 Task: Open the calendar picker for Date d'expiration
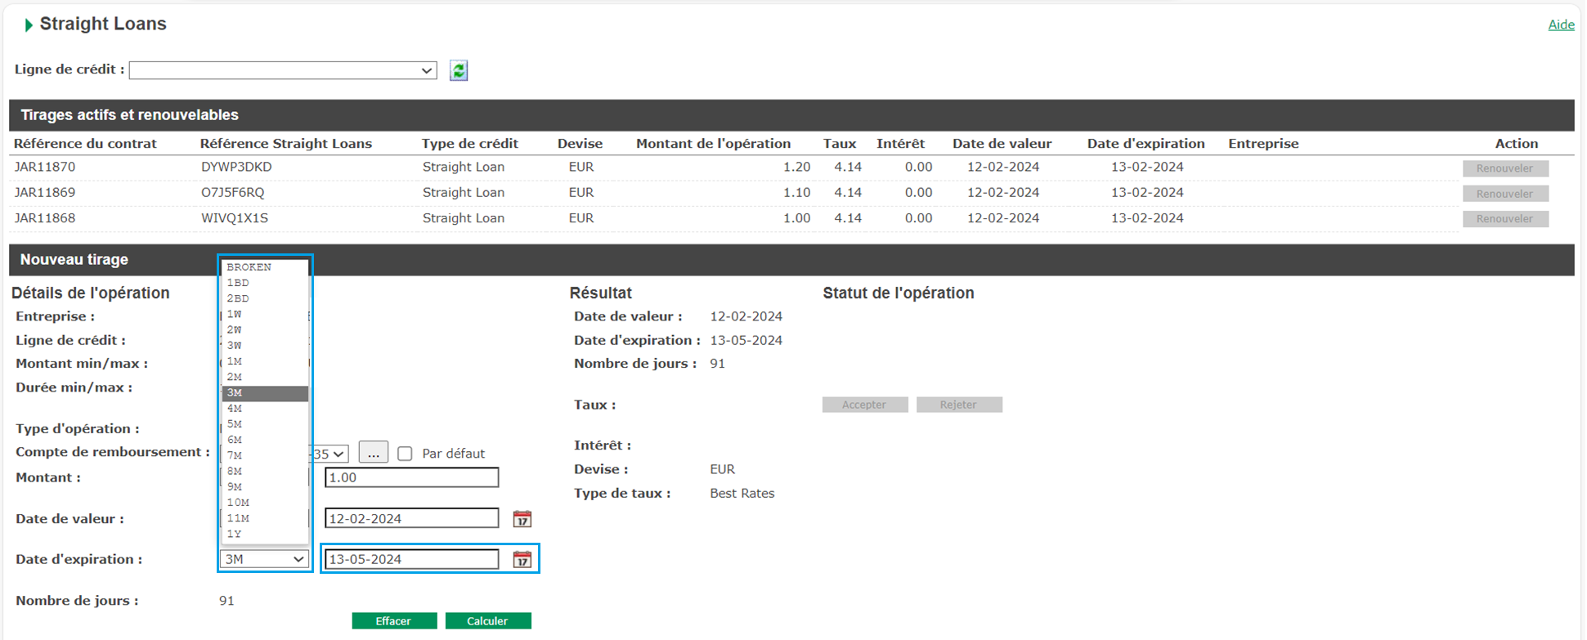pos(522,560)
